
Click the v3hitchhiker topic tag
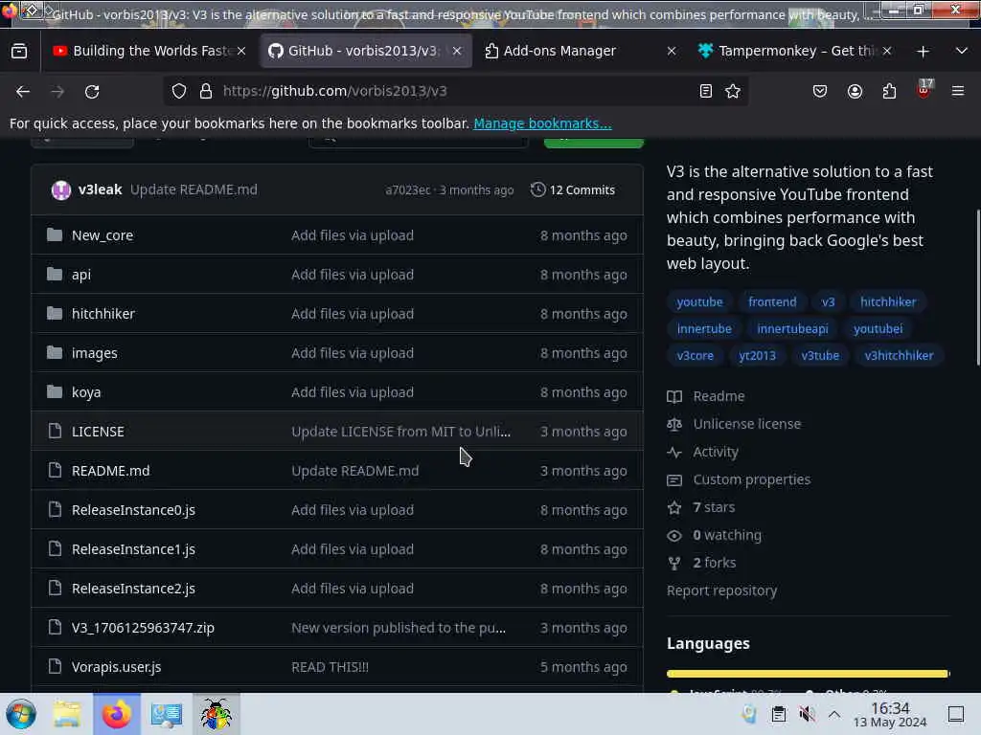coord(899,356)
